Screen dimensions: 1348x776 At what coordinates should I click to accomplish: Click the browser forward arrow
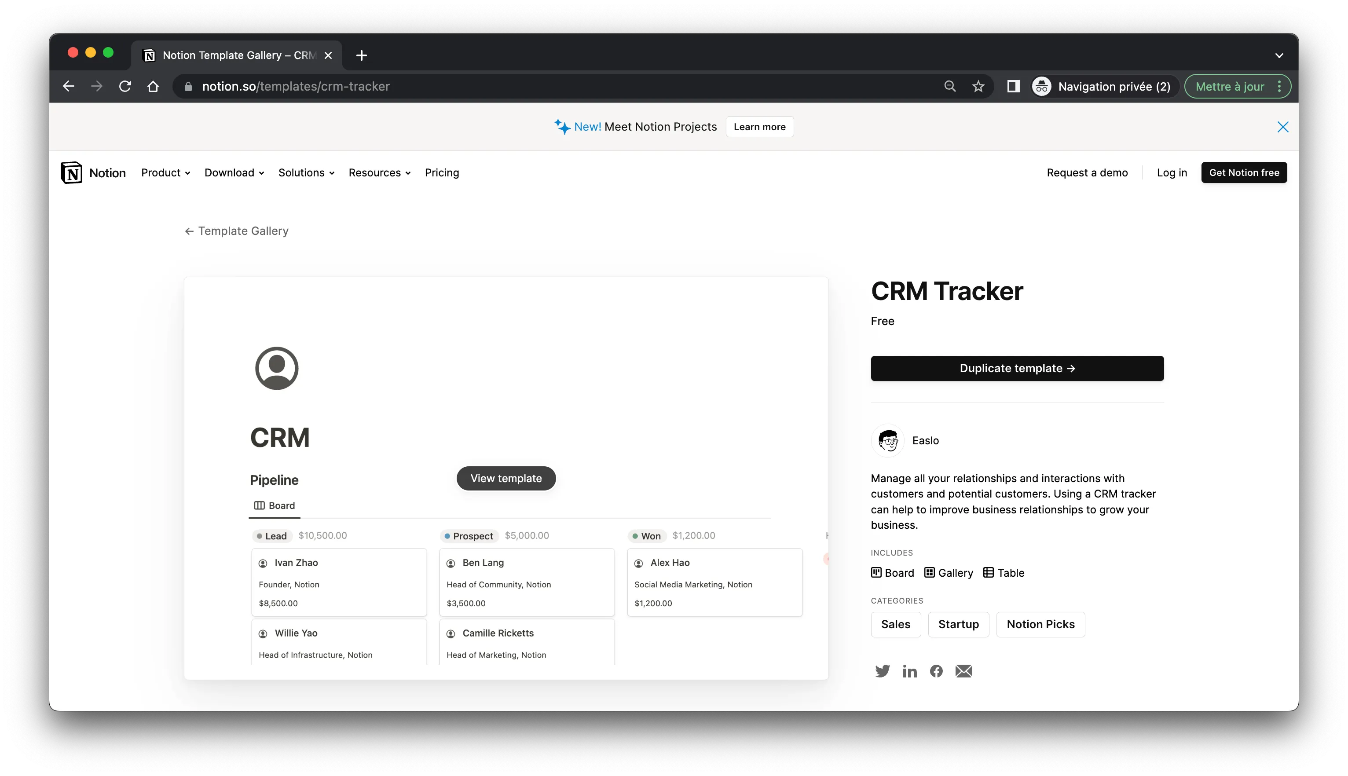coord(96,86)
